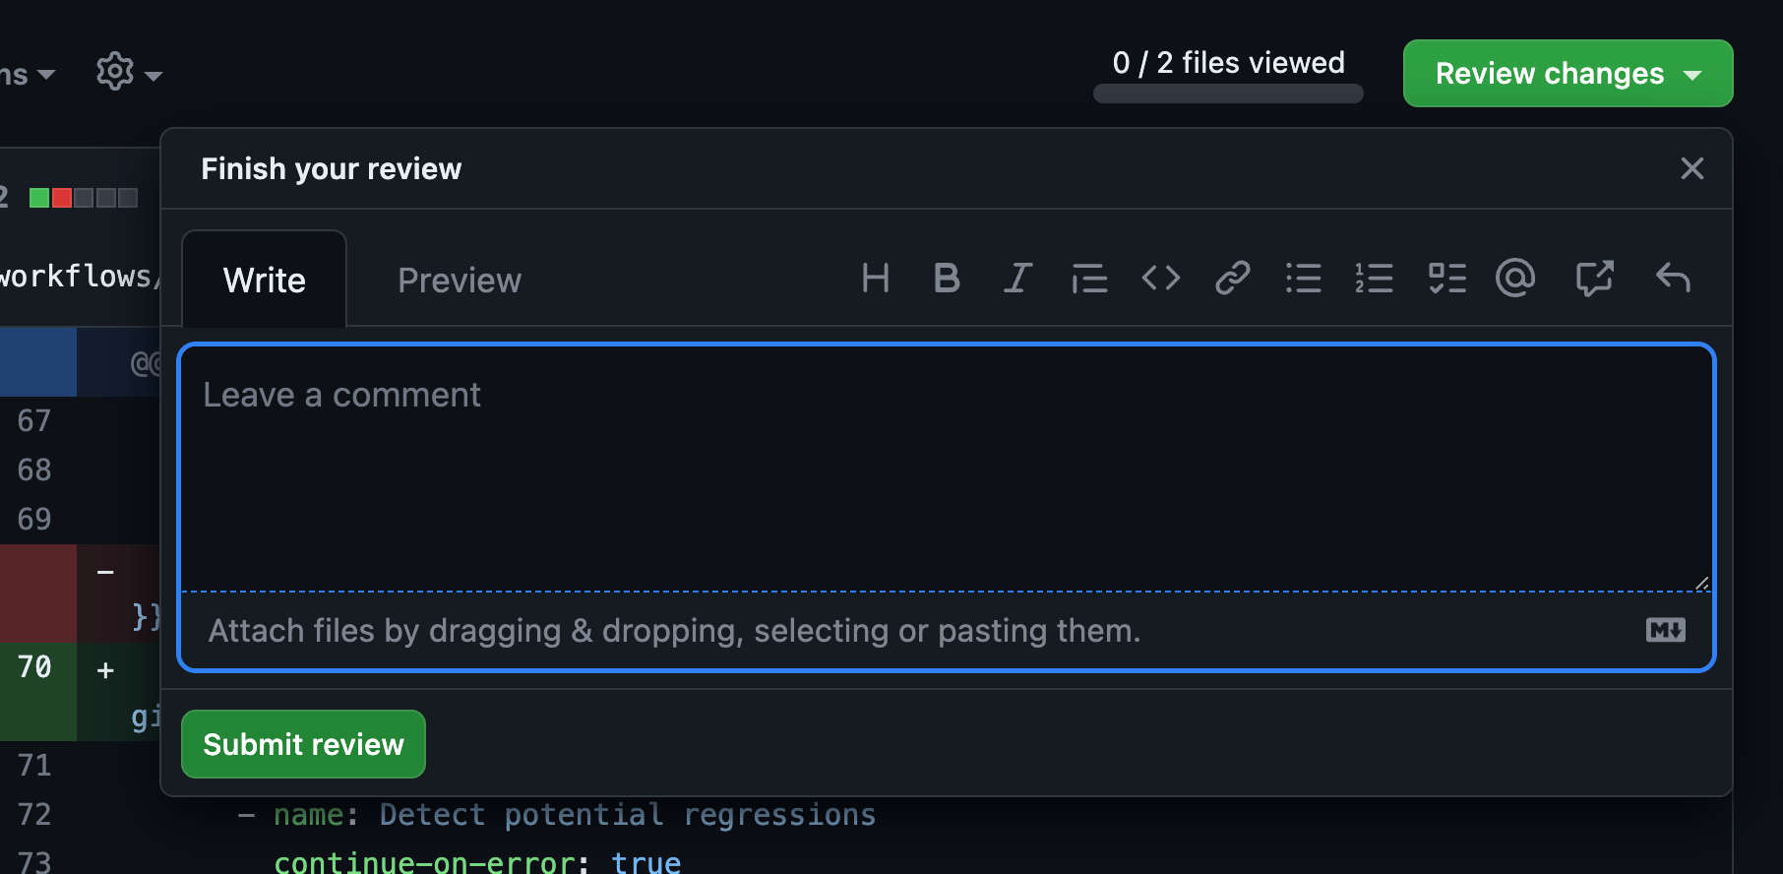Select the Write tab
Image resolution: width=1783 pixels, height=874 pixels.
[264, 280]
